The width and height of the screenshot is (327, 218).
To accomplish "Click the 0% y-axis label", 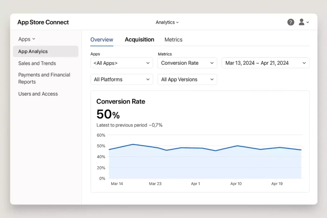I will (x=102, y=178).
